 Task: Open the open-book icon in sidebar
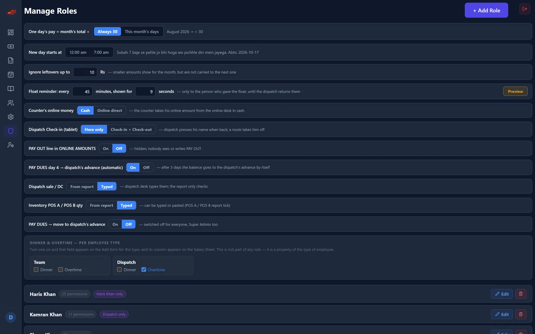[x=11, y=89]
